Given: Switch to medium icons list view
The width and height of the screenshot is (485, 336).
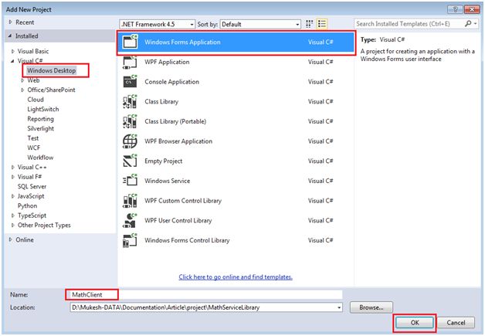Looking at the screenshot, I should [322, 24].
